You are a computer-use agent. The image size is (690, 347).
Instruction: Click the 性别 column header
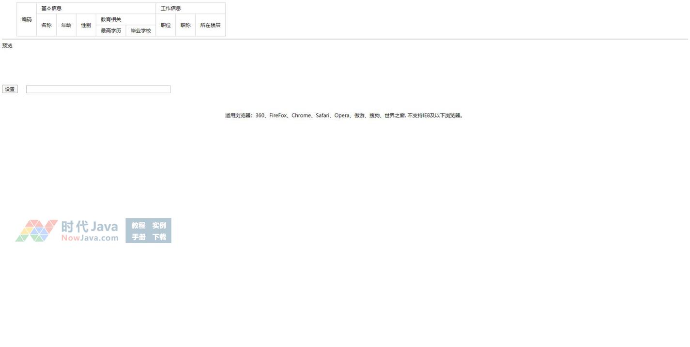[86, 25]
